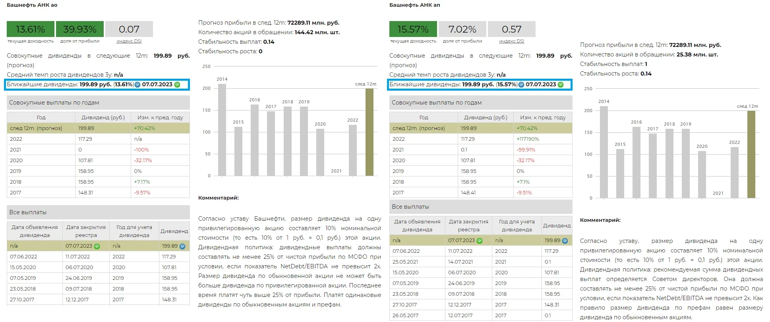Click blue badge beside 199.89 in ао payouts table

pyautogui.click(x=182, y=246)
